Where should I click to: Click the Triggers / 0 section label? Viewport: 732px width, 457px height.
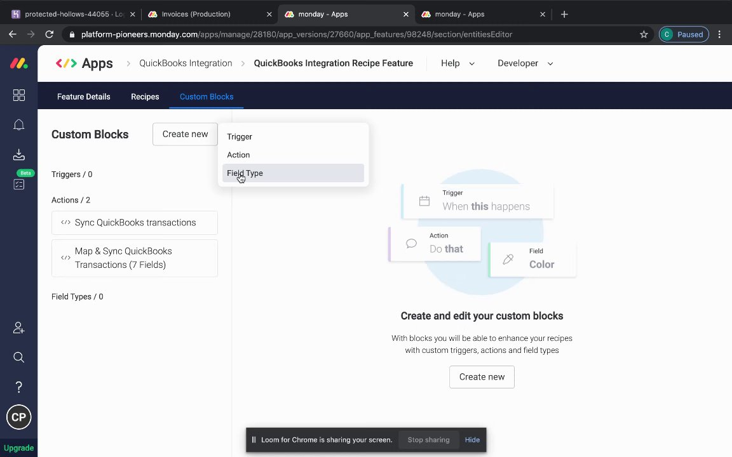[x=72, y=175]
